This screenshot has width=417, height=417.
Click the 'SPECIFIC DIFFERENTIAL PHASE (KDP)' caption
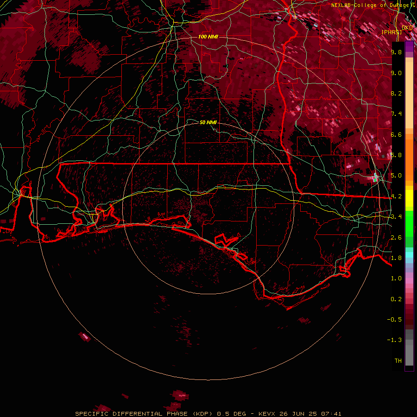144,414
